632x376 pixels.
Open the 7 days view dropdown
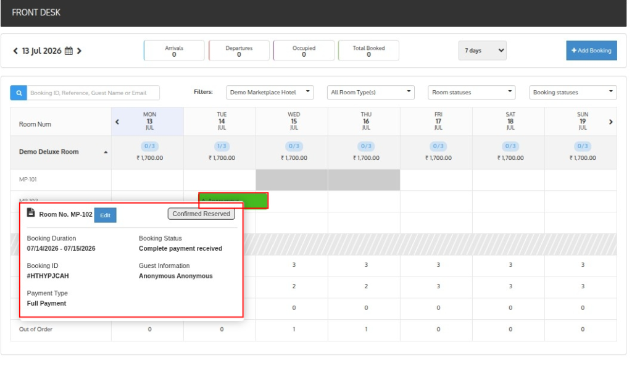point(483,51)
